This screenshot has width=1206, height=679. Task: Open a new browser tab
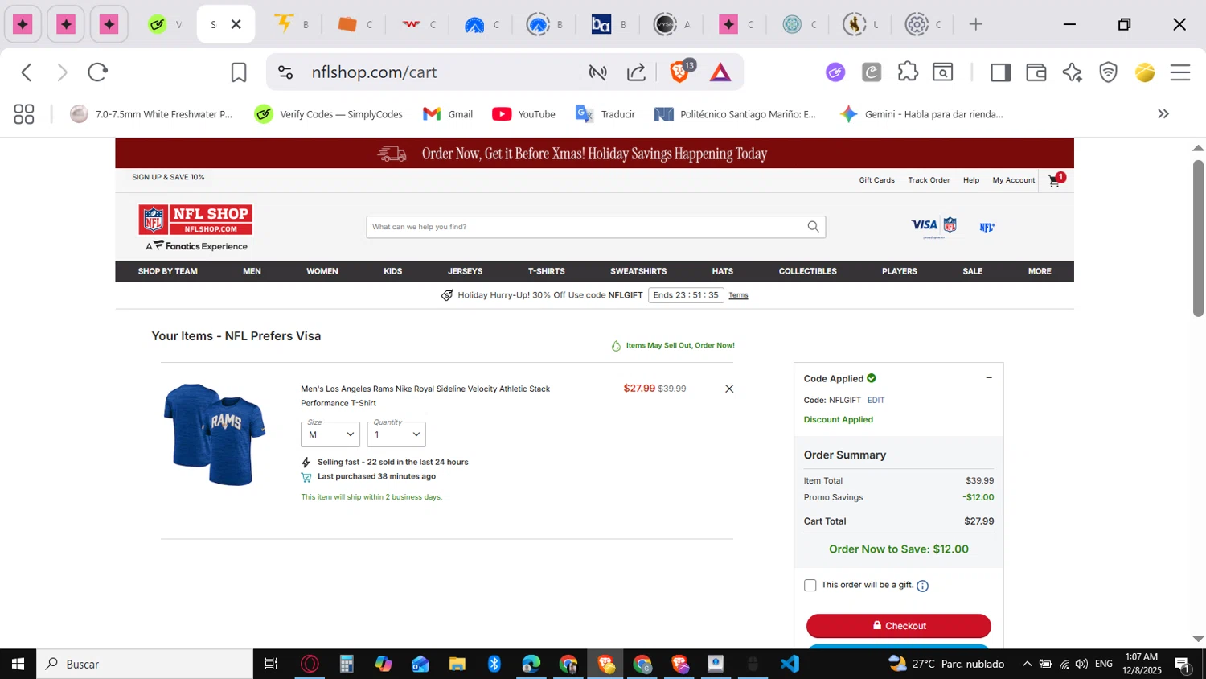976,24
